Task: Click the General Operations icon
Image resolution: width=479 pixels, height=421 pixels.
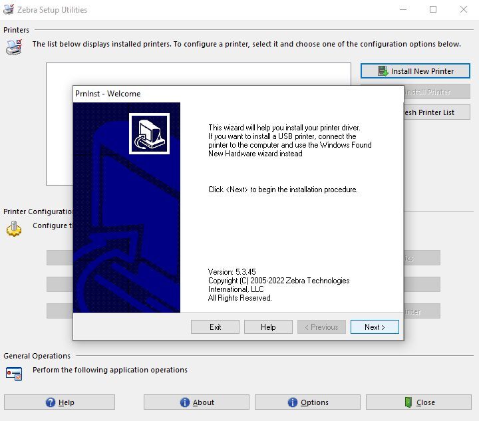Action: 14,374
